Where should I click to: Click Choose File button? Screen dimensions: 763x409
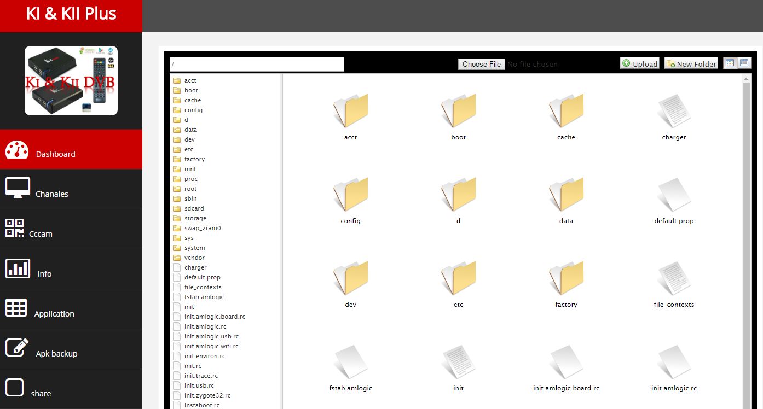click(481, 64)
